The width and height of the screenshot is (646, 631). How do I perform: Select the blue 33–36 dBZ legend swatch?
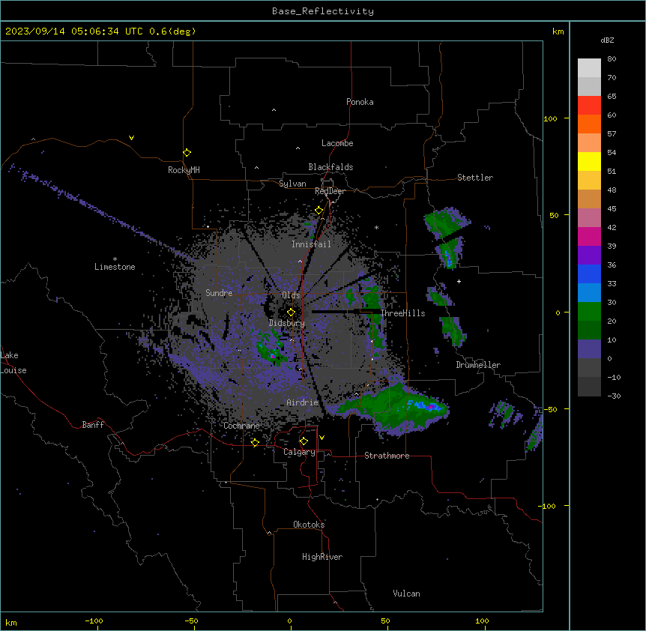click(589, 274)
